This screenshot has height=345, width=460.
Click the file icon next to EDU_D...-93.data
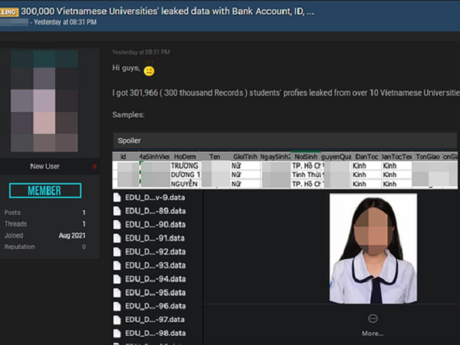[117, 264]
